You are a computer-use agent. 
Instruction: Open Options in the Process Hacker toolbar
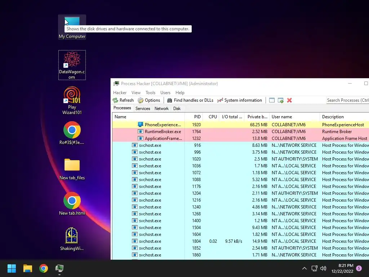(x=149, y=100)
